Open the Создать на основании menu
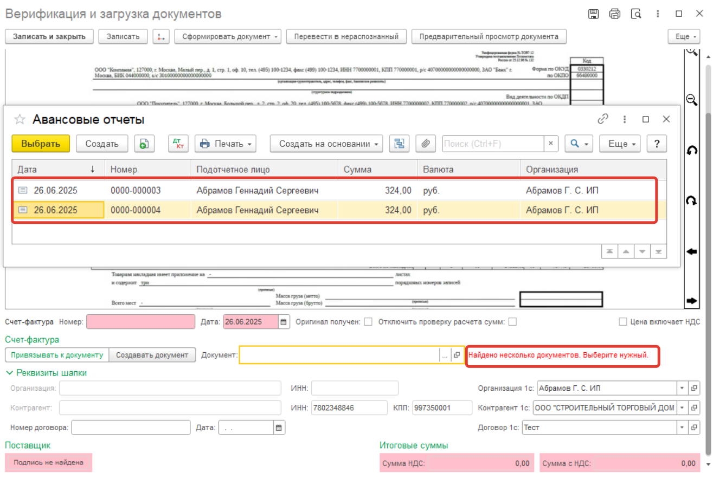Image resolution: width=713 pixels, height=479 pixels. pos(326,144)
